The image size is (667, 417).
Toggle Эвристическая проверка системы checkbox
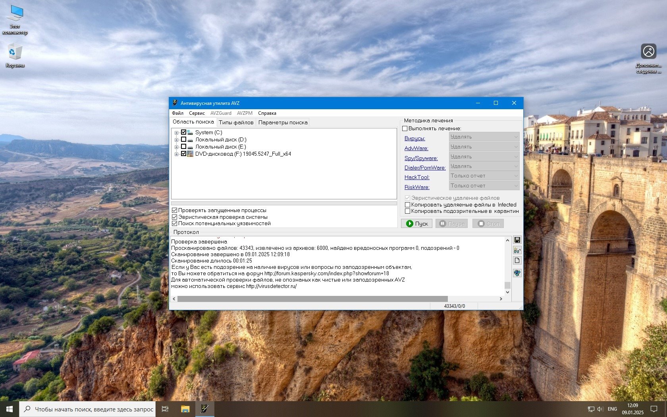(x=174, y=217)
